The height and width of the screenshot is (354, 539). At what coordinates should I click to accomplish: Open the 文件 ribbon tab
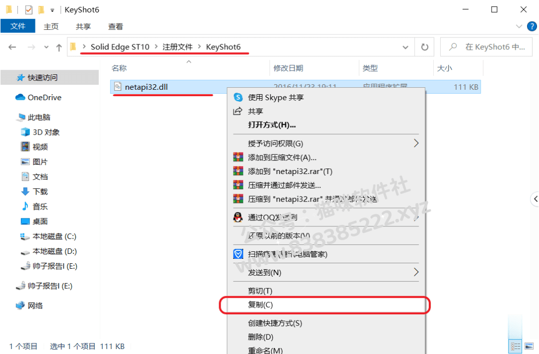(18, 26)
